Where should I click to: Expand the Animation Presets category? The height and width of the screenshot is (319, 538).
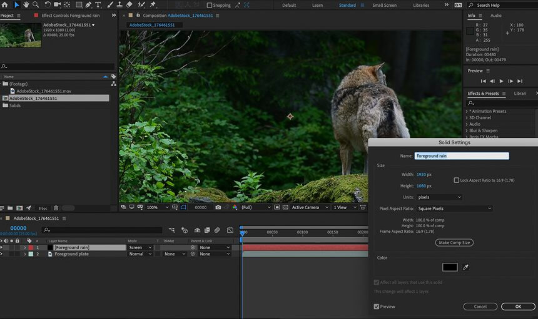467,111
